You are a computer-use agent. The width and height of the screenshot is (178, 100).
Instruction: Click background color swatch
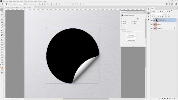tap(3, 68)
